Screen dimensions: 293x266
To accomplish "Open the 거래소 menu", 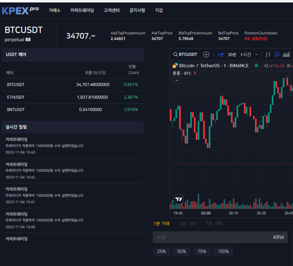I will click(54, 10).
